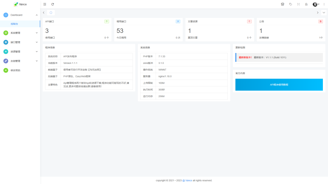Toggle fullscreen mode icon
This screenshot has width=328, height=184.
pyautogui.click(x=299, y=4)
